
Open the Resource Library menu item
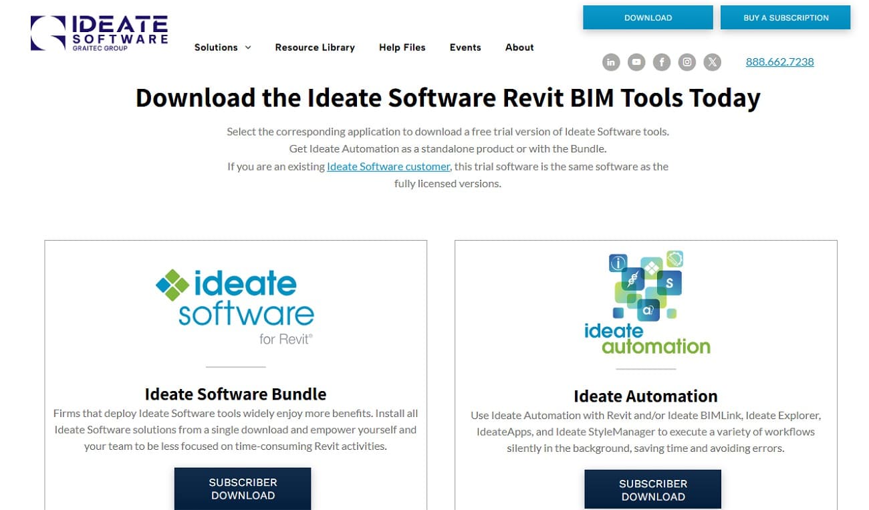click(315, 47)
